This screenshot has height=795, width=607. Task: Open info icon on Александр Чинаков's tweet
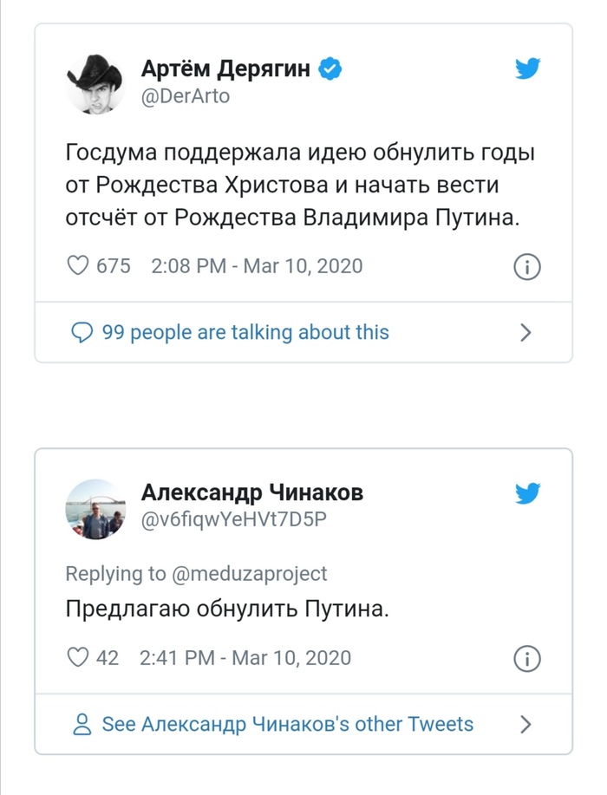527,658
